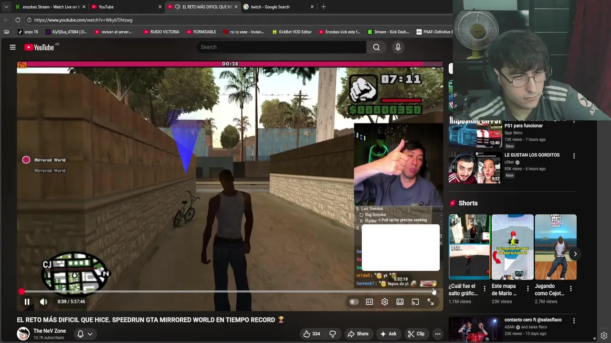Viewport: 611px width, 343px height.
Task: Dislike the video with thumbs down
Action: pos(333,334)
